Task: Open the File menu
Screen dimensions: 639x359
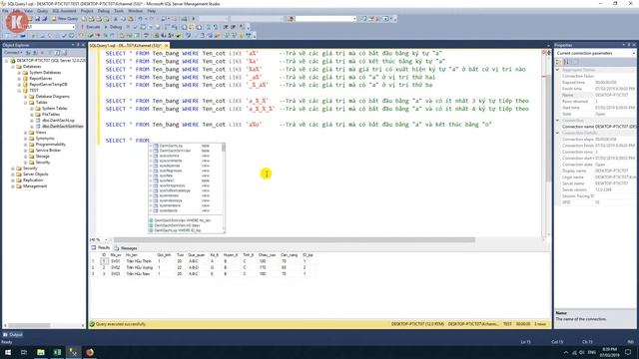Action: [5, 11]
